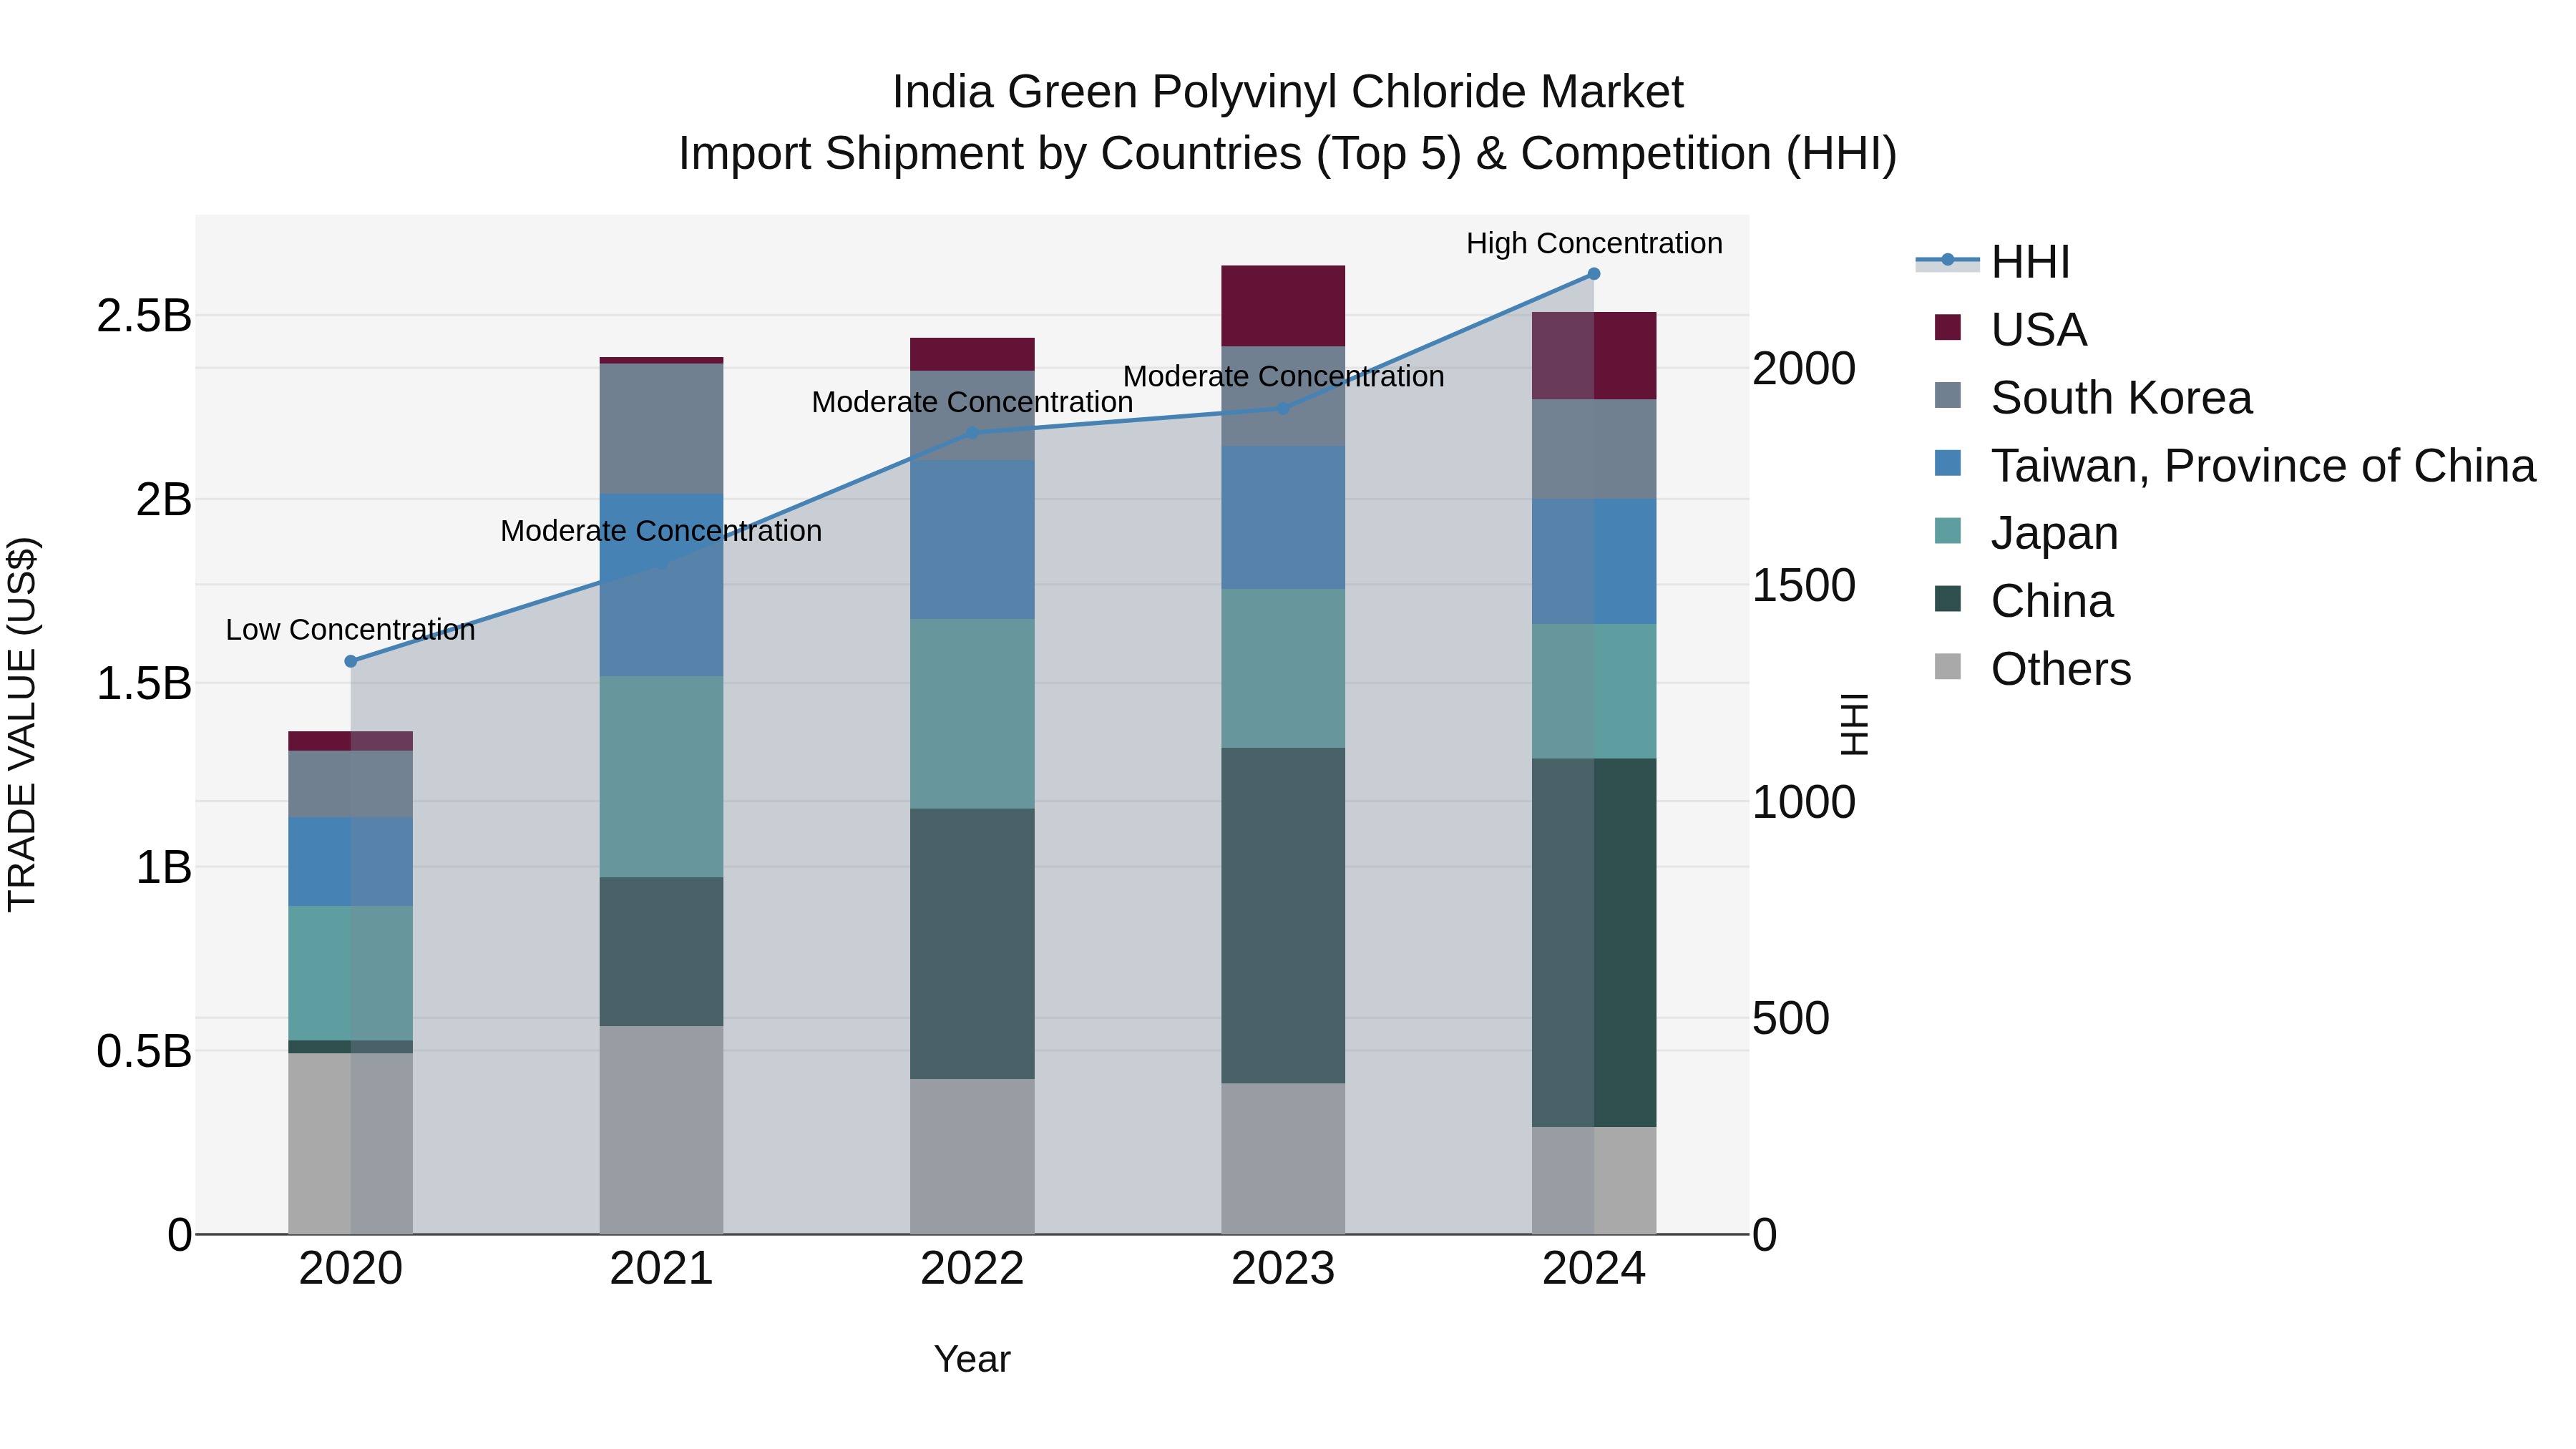Click the 1500 right axis tick
Image resolution: width=2576 pixels, height=1449 pixels.
coord(1804,586)
